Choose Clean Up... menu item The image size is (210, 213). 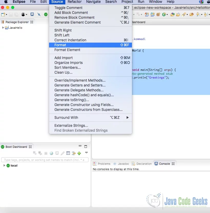[90, 72]
